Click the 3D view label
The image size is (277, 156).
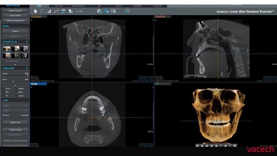coord(157,84)
